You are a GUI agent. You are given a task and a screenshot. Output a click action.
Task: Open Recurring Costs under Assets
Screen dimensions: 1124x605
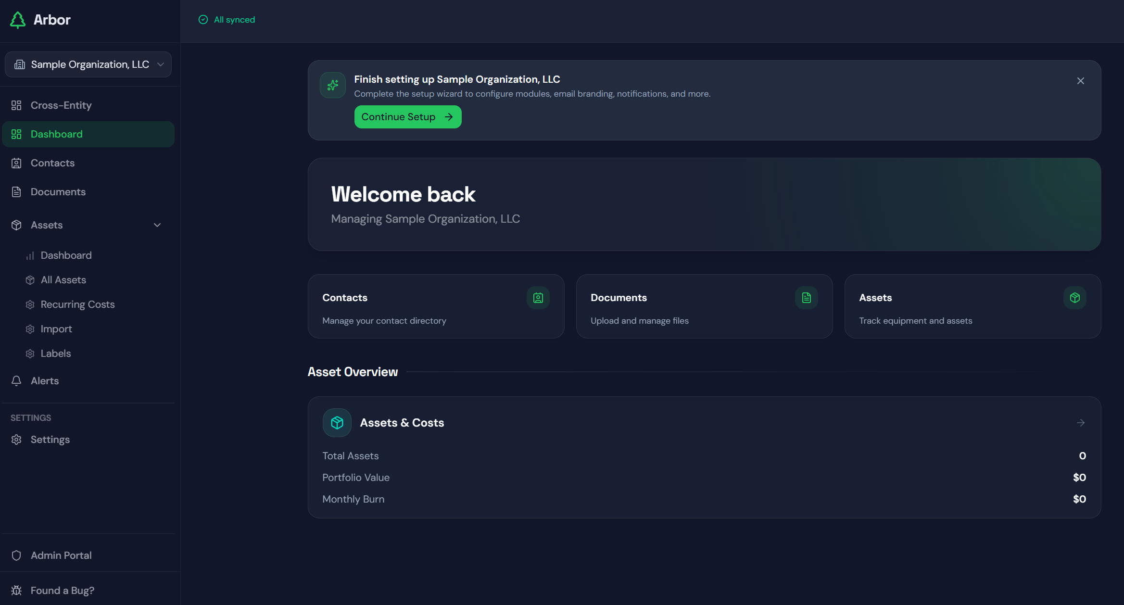coord(77,304)
